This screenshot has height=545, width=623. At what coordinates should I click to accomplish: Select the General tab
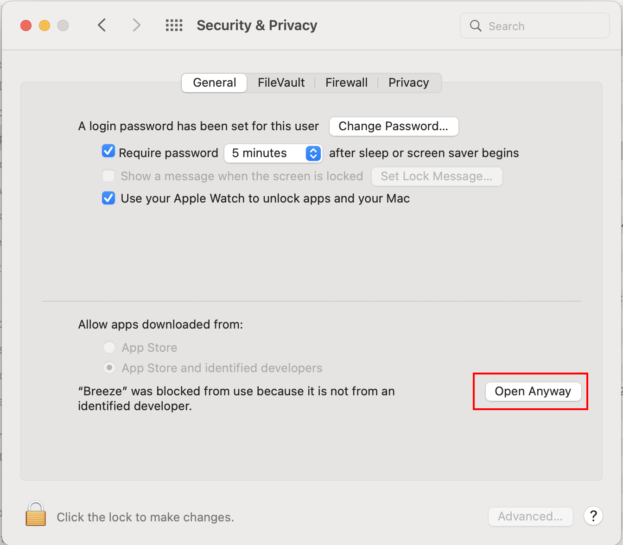tap(214, 83)
